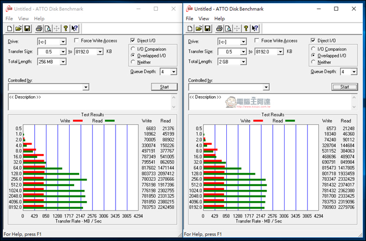This screenshot has width=366, height=241.
Task: Click Print icon in left window toolbar
Action: click(39, 29)
